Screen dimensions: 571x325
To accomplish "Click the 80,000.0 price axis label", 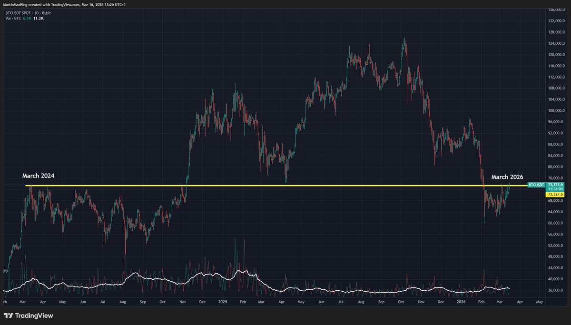I will 556,167.
